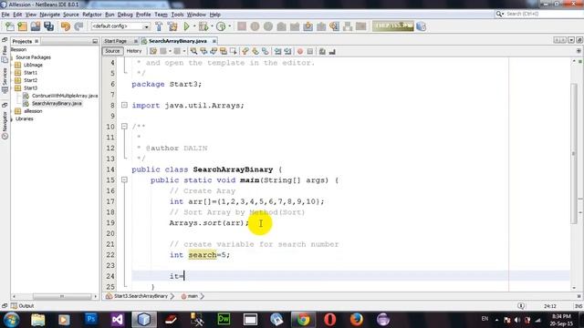Click the Redo arrow icon
Screen dimensions: 584x328
click(x=78, y=26)
